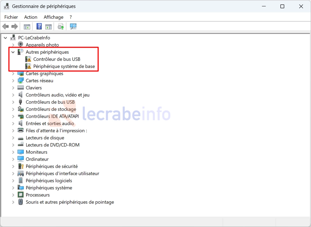This screenshot has width=311, height=227.
Task: Select Souris et autres périphériques de pointage
Action: 69,202
